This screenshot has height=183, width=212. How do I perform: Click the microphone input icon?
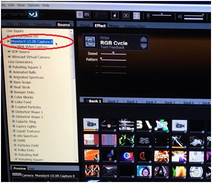click(x=148, y=16)
